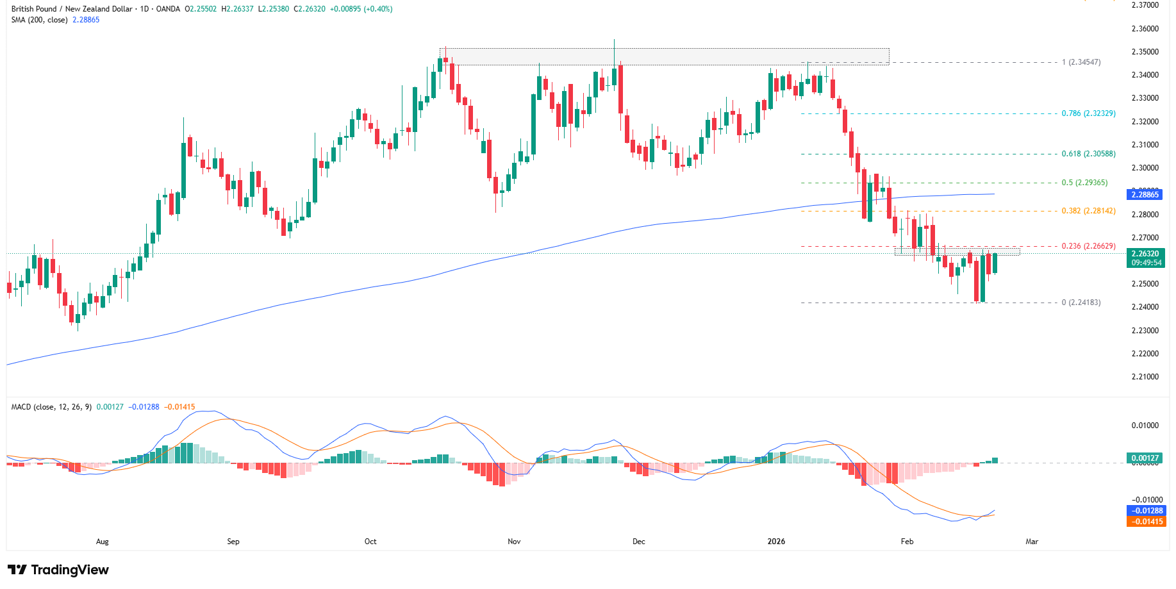Click the Oct label on time axis
Image resolution: width=1176 pixels, height=589 pixels.
(370, 542)
